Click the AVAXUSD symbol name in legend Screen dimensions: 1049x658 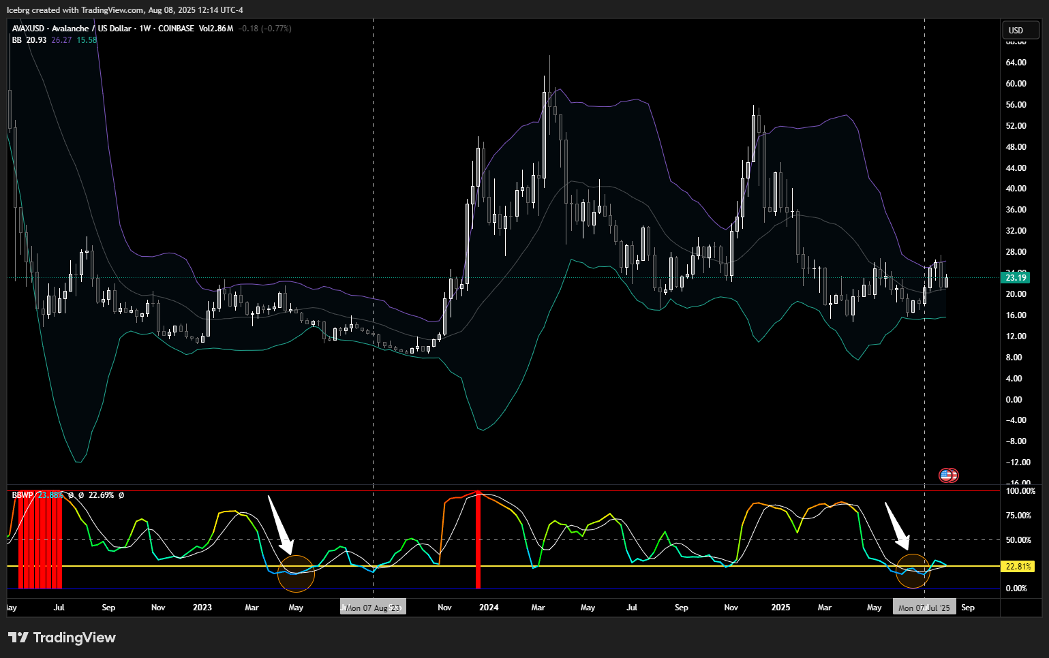29,29
